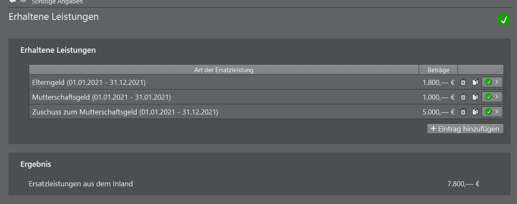This screenshot has width=517, height=204.
Task: Copy the Mutterschaftsgeld 1.000 € entry
Action: [475, 97]
